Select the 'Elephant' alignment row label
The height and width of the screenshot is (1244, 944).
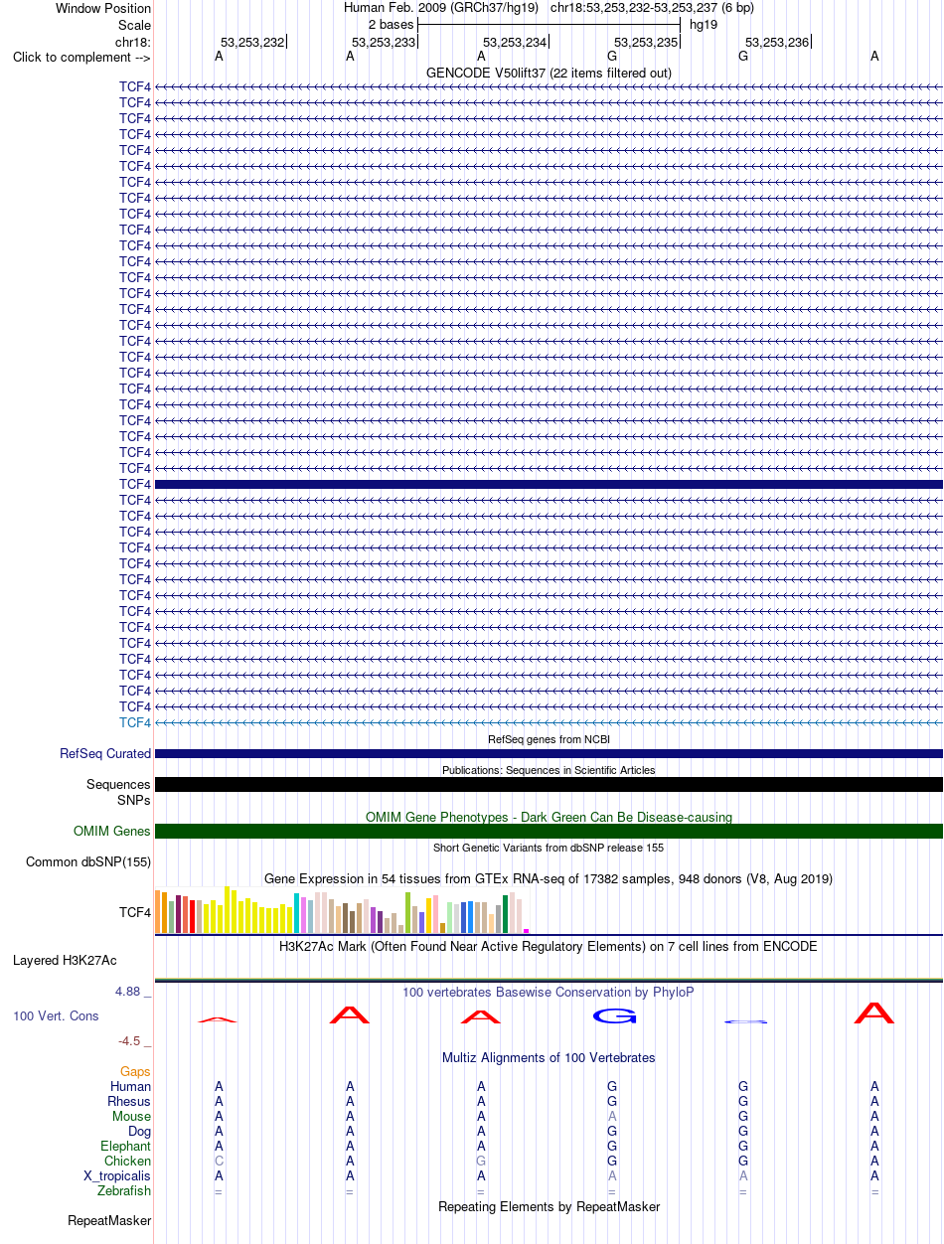(126, 1147)
